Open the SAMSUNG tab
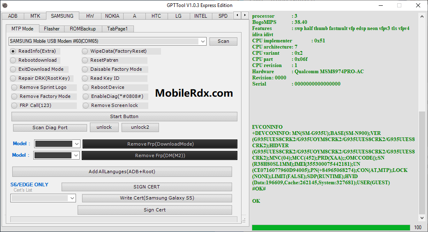This screenshot has height=232, width=428. pos(62,16)
